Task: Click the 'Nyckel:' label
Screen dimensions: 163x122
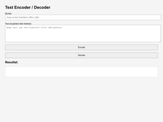Action: (8, 14)
